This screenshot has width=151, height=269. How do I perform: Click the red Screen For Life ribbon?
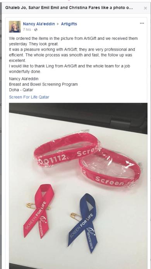coord(39,211)
